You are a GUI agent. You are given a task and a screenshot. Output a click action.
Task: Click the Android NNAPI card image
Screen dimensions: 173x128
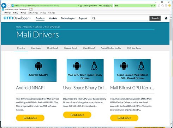coord(38,70)
